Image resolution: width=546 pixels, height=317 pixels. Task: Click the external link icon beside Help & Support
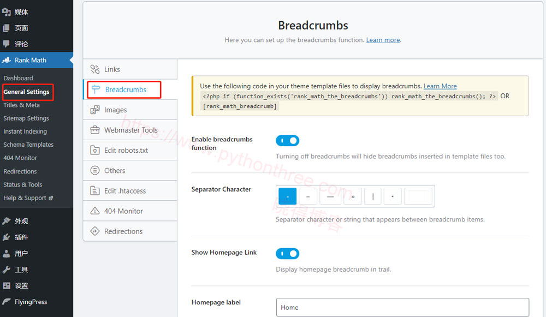[51, 198]
